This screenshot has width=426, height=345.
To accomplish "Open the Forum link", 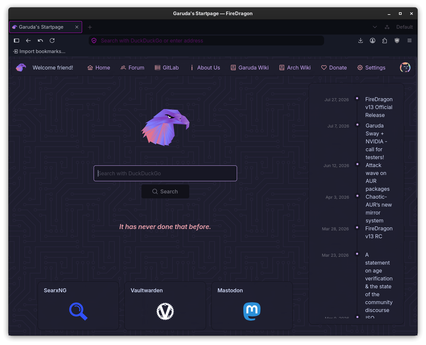I will coord(133,68).
